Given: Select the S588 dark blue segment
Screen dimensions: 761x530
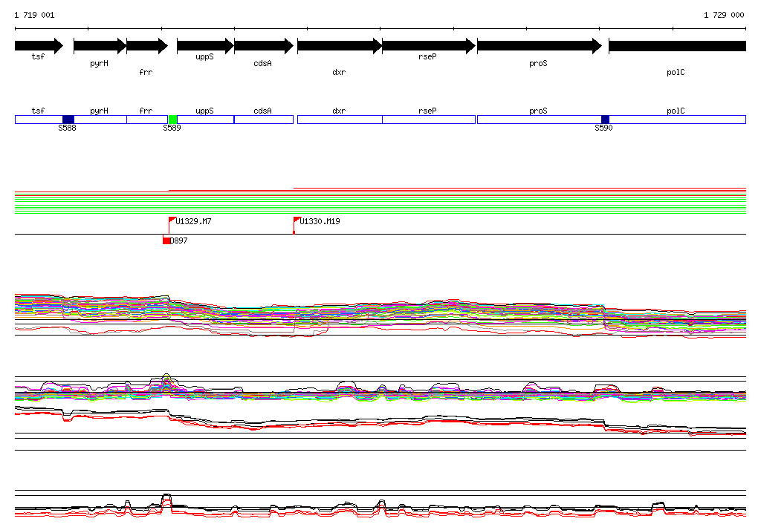Looking at the screenshot, I should (x=68, y=120).
